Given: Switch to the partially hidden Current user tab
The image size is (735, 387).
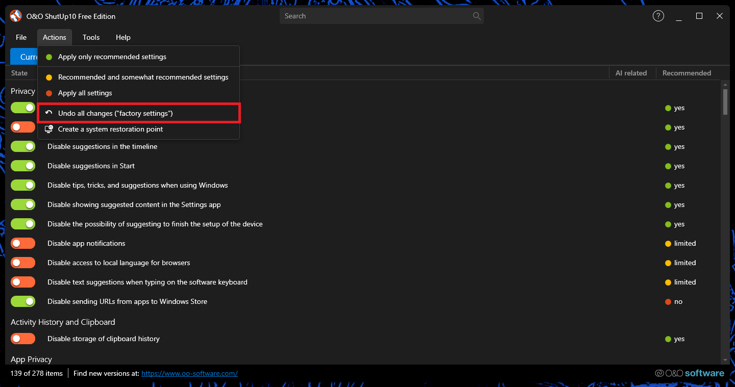Looking at the screenshot, I should pos(24,57).
